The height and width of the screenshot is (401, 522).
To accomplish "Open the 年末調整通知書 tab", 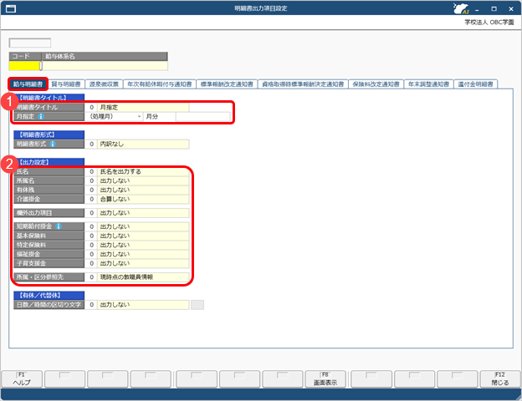I will (x=428, y=84).
